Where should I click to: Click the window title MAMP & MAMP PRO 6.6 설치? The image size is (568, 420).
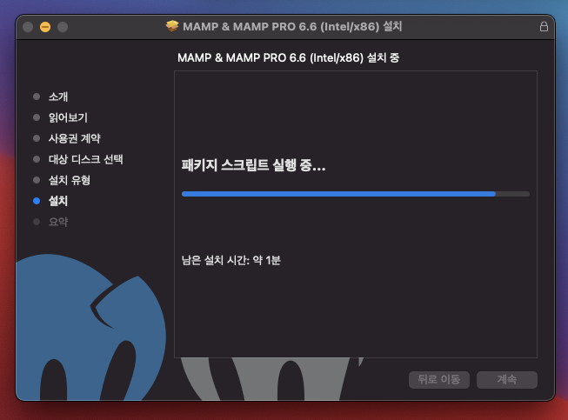[x=292, y=26]
